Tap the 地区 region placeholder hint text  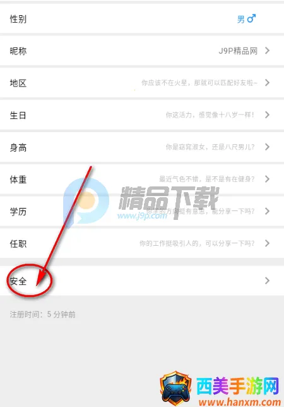(x=199, y=83)
